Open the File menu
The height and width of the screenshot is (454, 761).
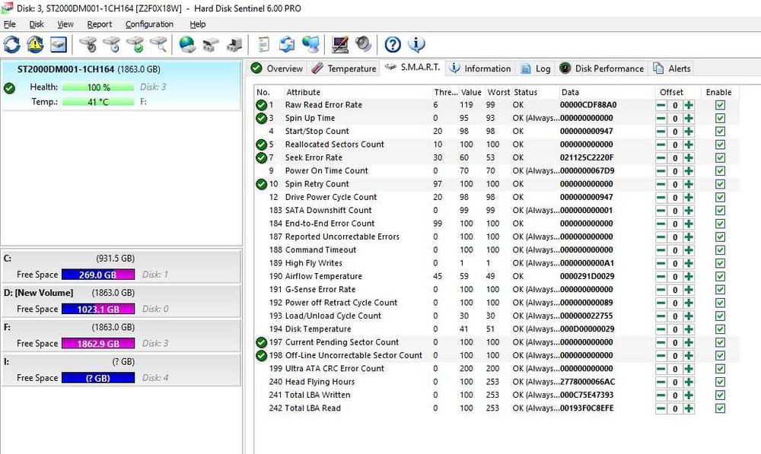pos(9,24)
